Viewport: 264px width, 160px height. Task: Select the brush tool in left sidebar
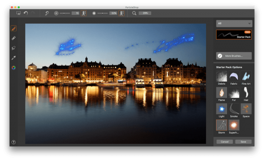[14, 28]
